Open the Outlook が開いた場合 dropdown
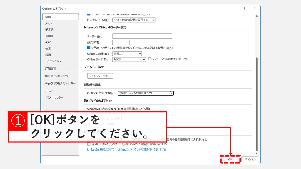 146,93
